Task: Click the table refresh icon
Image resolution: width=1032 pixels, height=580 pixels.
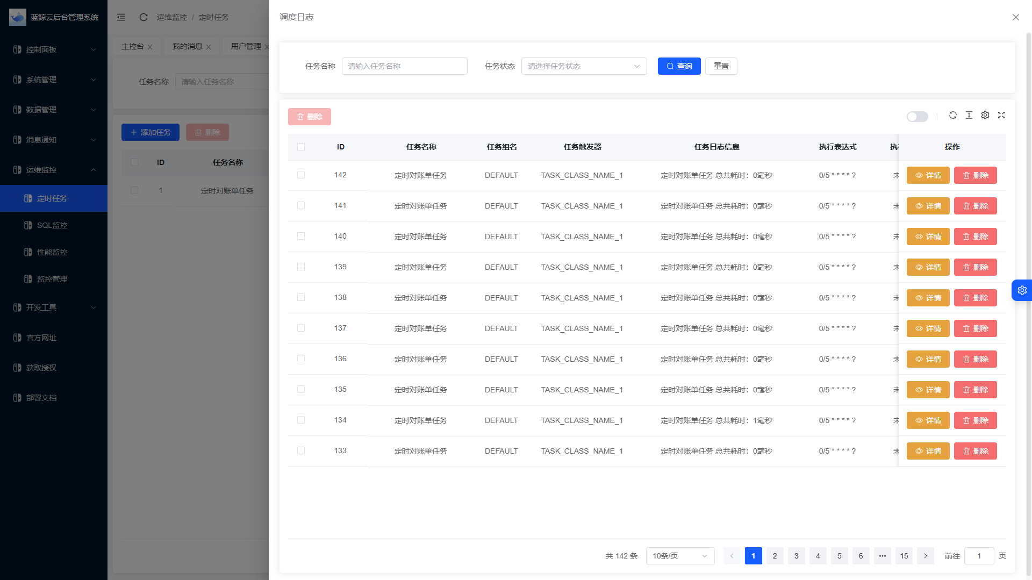Action: 952,115
